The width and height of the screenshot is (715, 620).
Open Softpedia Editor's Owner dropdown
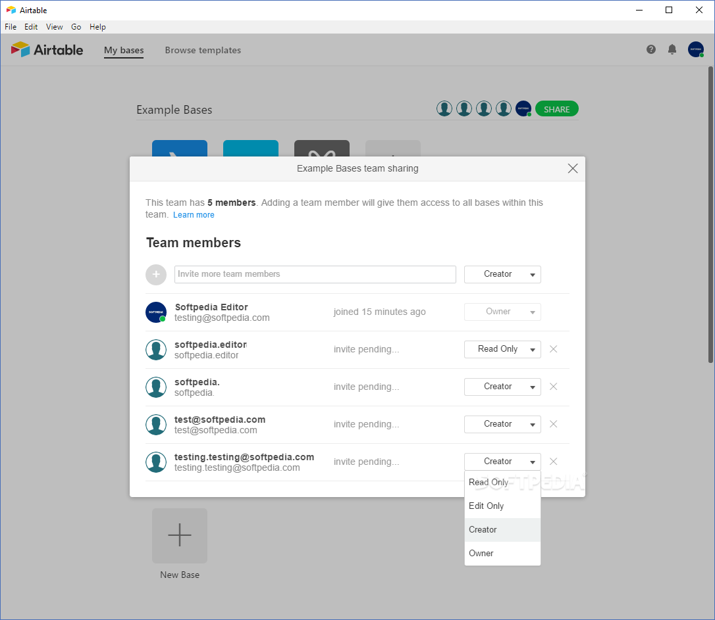point(502,312)
